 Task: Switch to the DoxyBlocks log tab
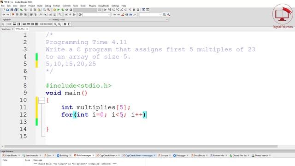click(199, 155)
